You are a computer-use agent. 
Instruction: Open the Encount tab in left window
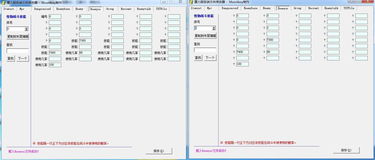click(x=126, y=9)
